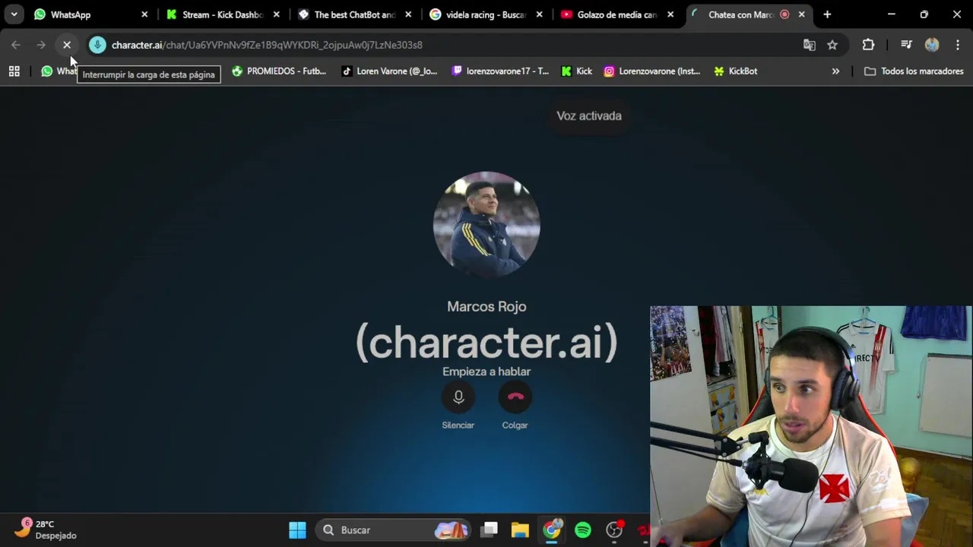Click Marcos Rojo profile avatar
Image resolution: width=973 pixels, height=547 pixels.
click(x=486, y=225)
